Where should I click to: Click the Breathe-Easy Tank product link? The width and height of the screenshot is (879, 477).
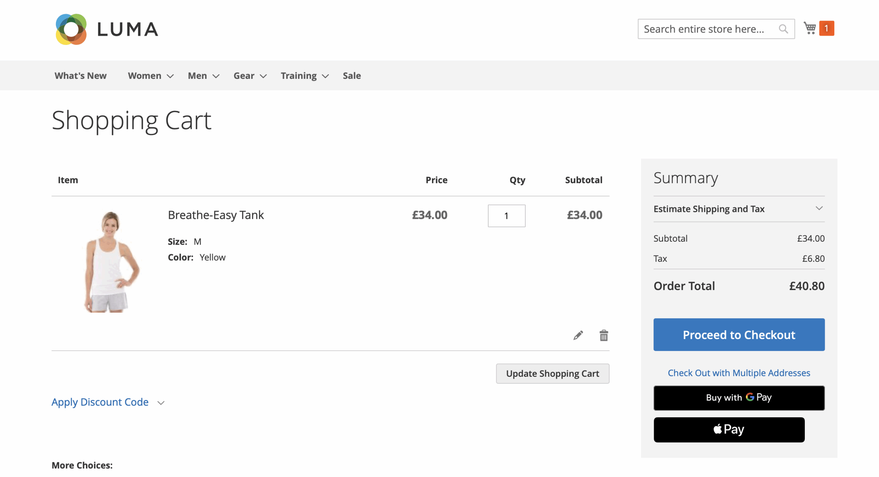[x=216, y=215]
